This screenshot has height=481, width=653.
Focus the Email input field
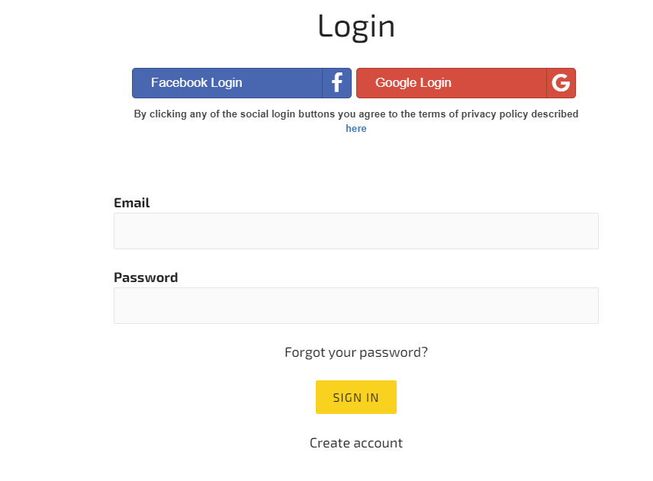(x=355, y=231)
